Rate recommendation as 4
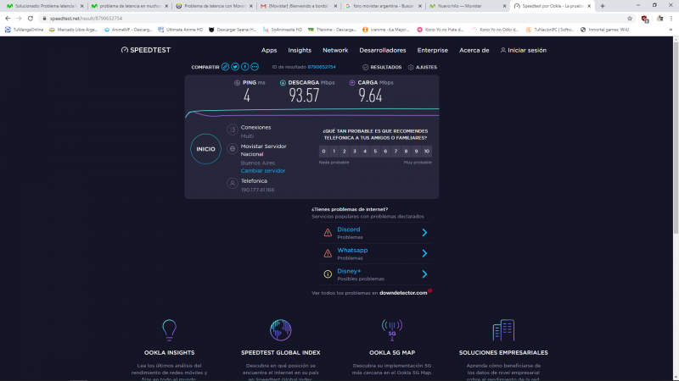Screen dimensions: 679x381 coord(365,152)
